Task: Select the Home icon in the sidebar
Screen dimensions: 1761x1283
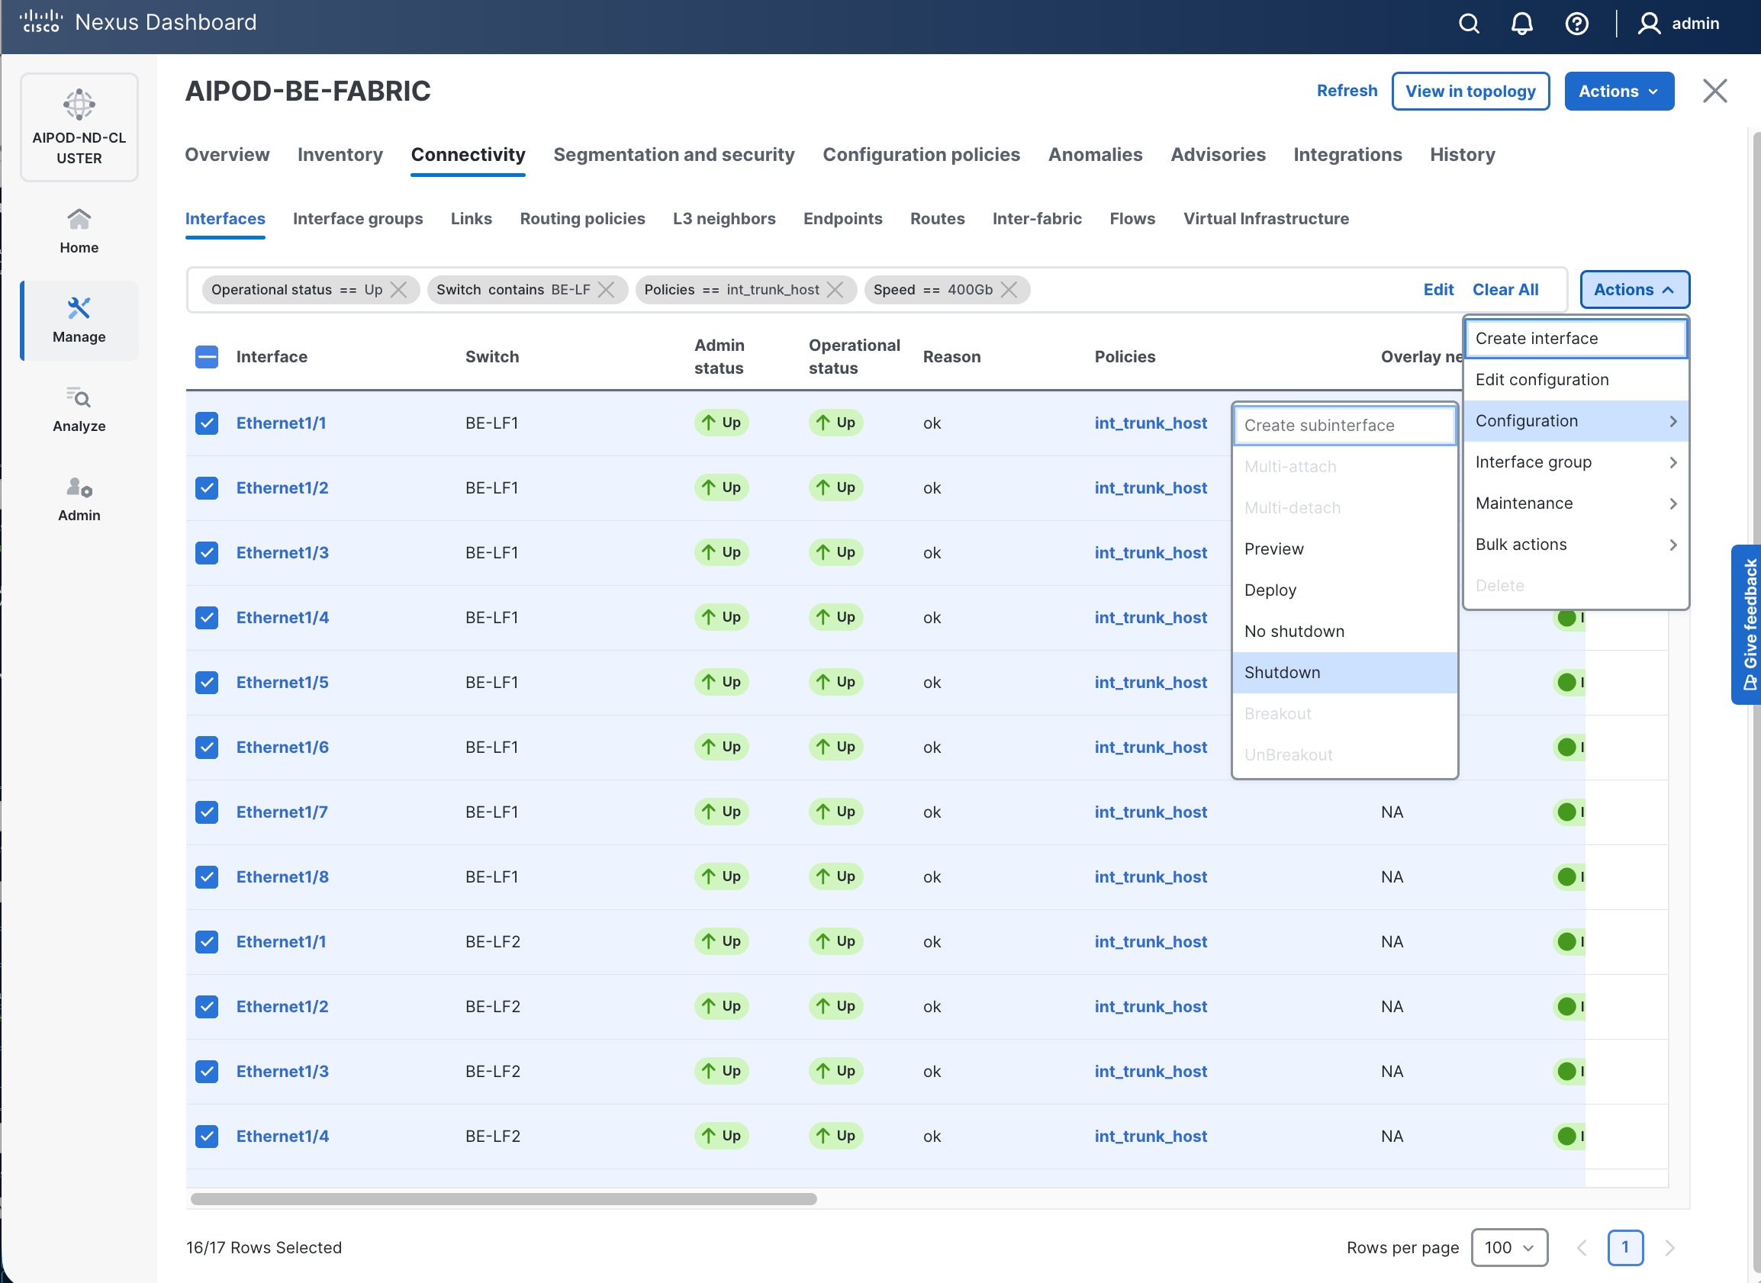Action: coord(79,220)
